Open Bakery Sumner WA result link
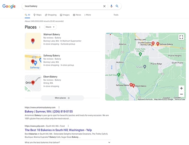189x145 pixels. tap(49, 112)
